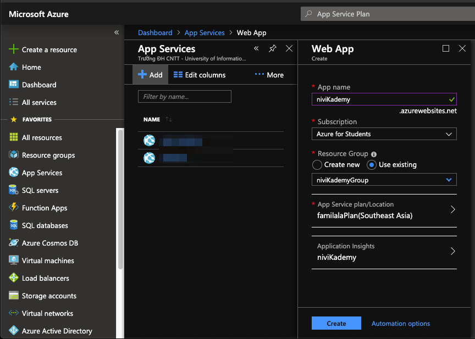The image size is (475, 339).
Task: Click first blurred web app globe icon
Action: click(149, 140)
